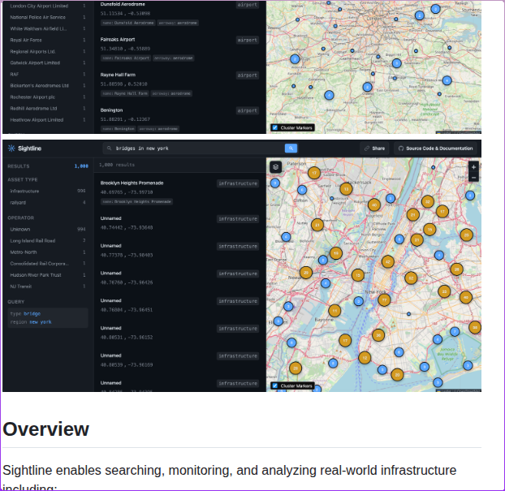This screenshot has height=491, width=505.
Task: Select 'Royal Air Force' operator
Action: point(48,40)
